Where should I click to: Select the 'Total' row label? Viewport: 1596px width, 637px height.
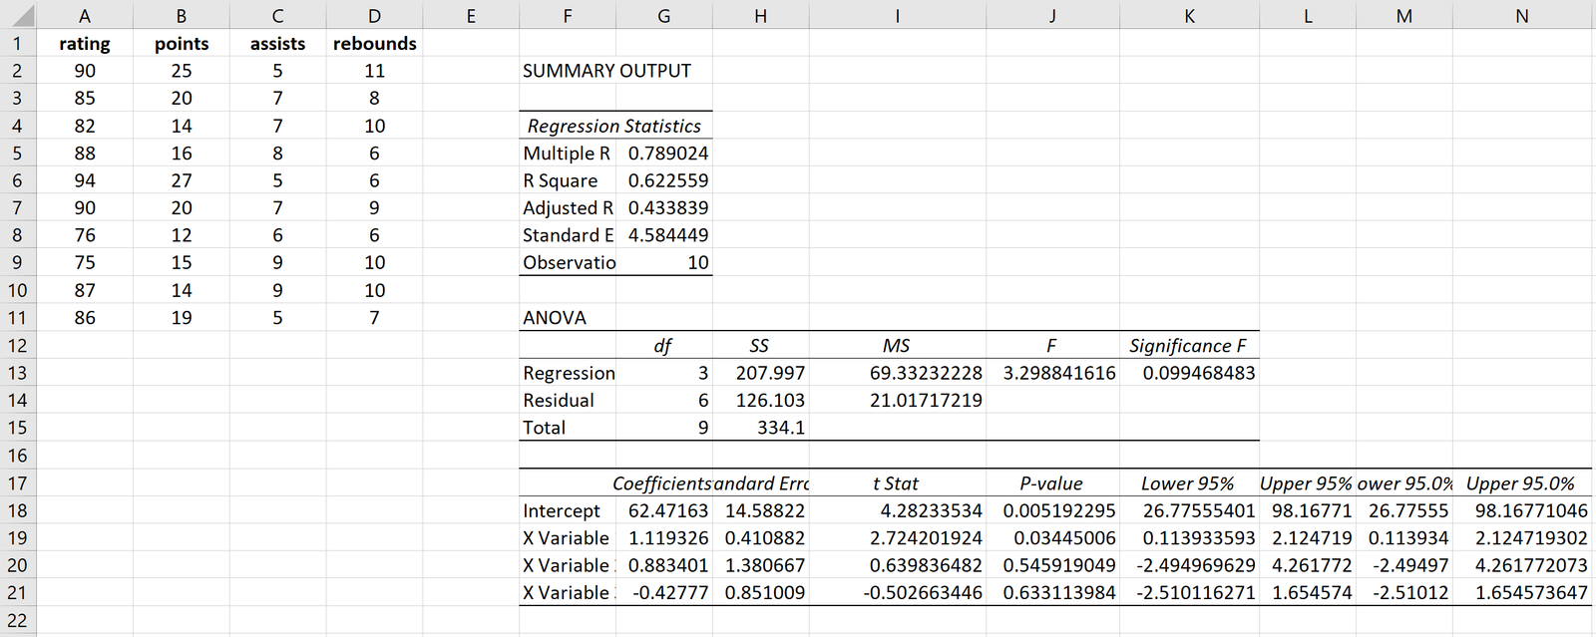(568, 428)
